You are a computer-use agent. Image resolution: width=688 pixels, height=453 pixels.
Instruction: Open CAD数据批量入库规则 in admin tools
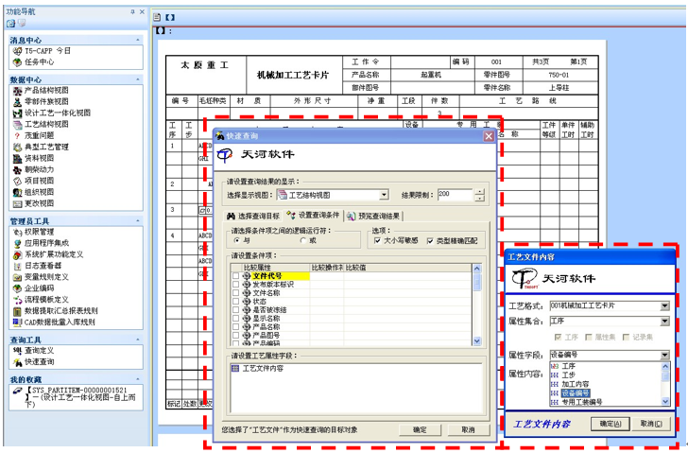click(x=54, y=322)
